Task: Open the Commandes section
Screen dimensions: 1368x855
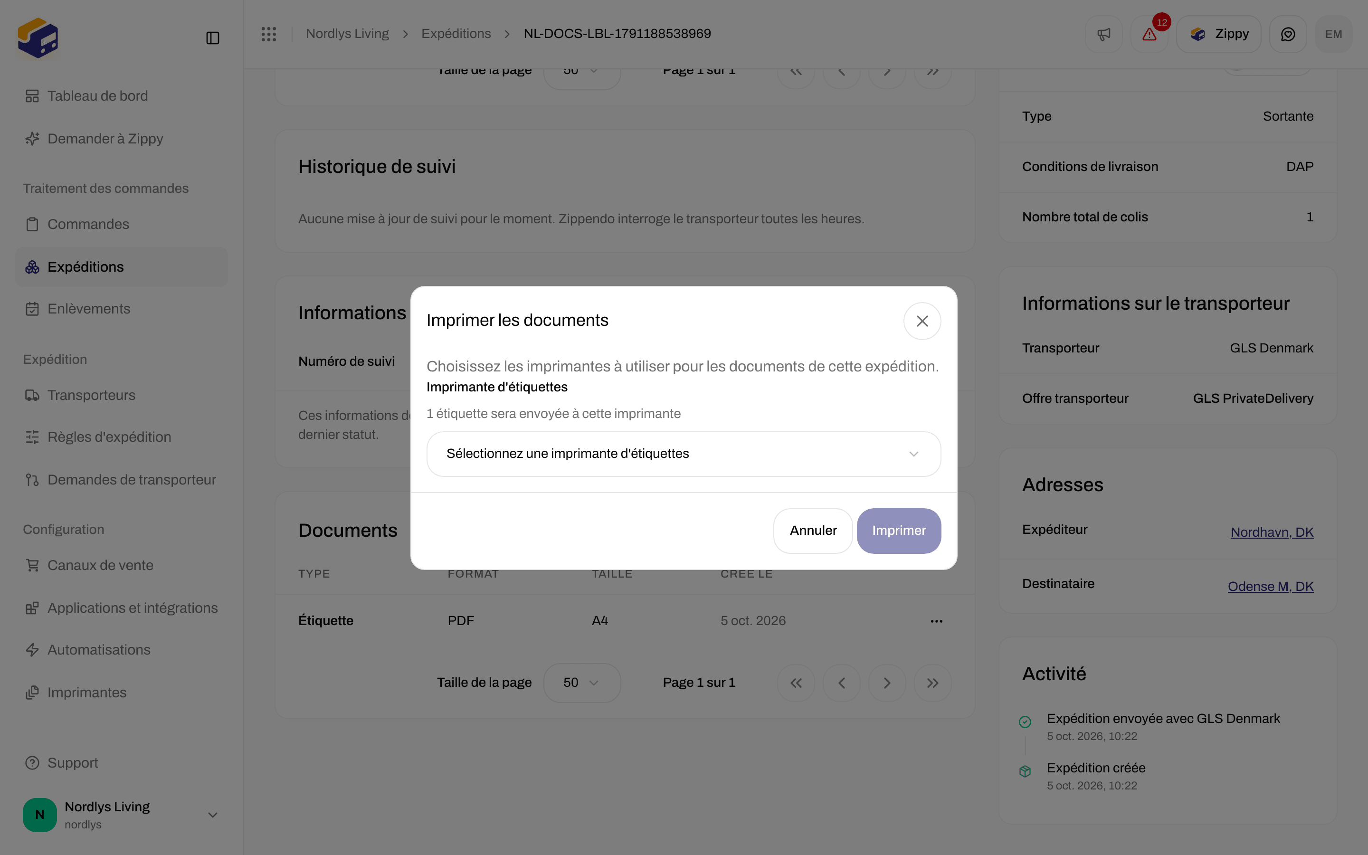Action: pyautogui.click(x=122, y=224)
